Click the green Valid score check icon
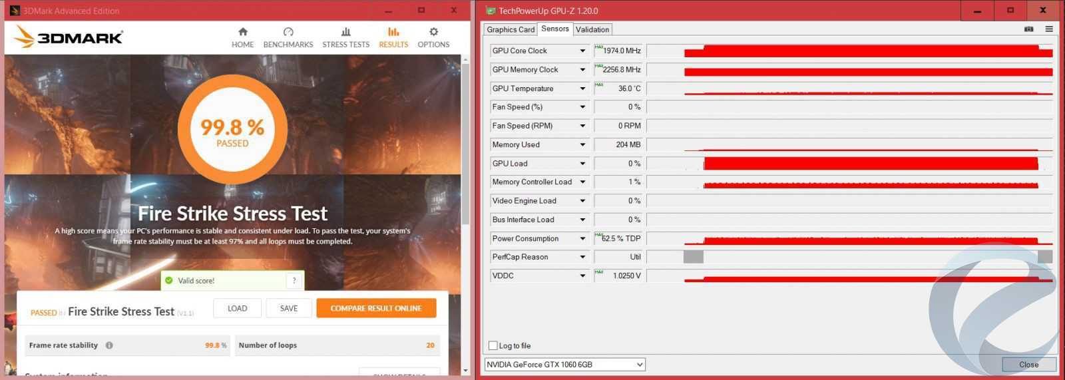1065x380 pixels. pyautogui.click(x=169, y=281)
